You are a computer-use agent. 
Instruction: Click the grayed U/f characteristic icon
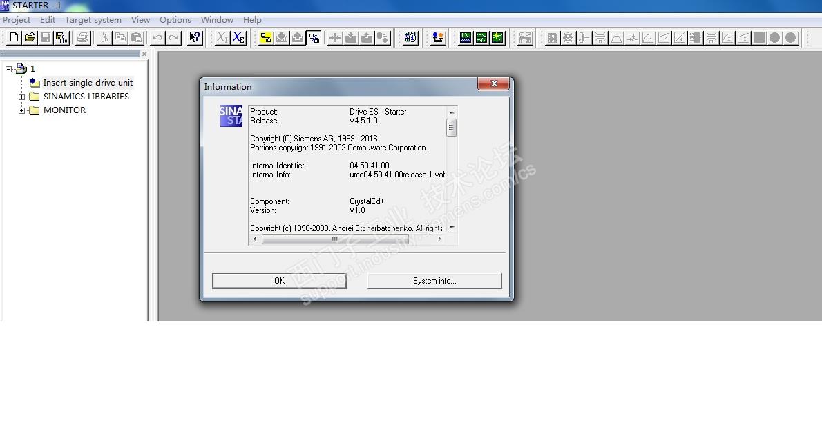pyautogui.click(x=680, y=38)
